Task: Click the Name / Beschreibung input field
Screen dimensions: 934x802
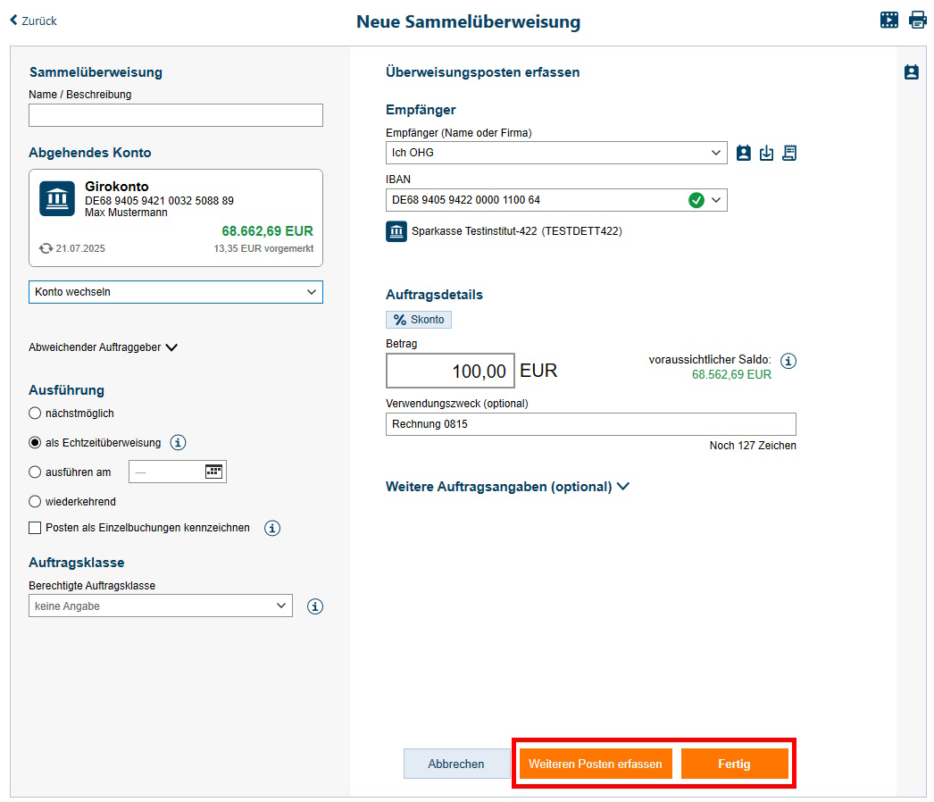Action: 175,115
